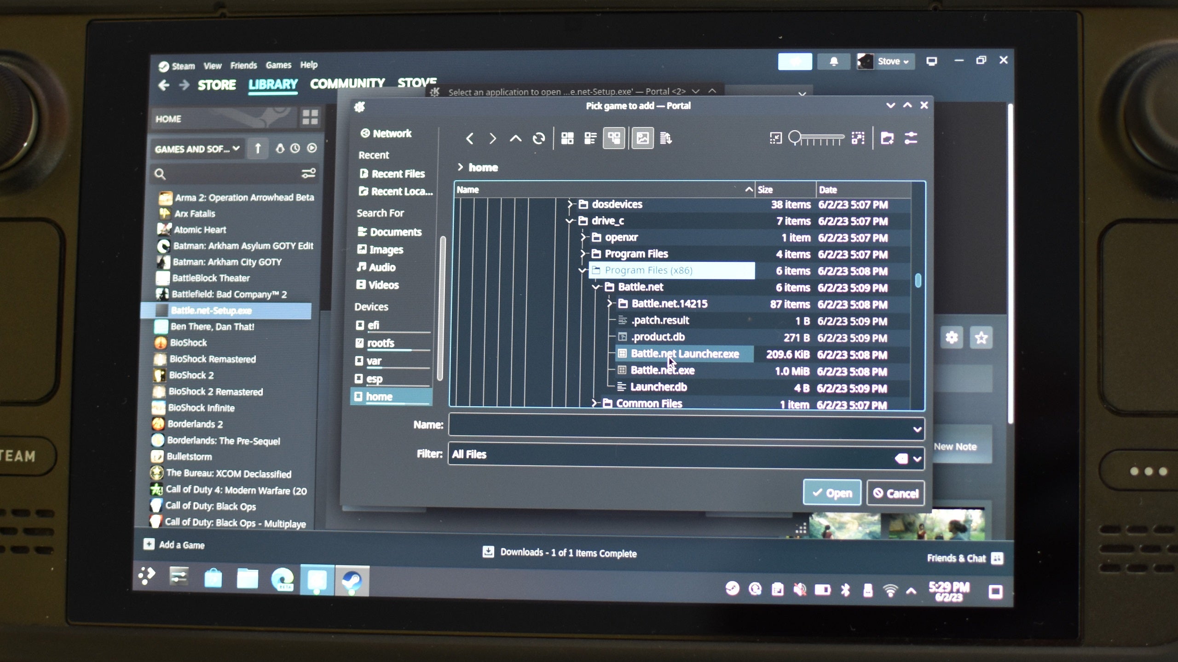Toggle the file preview button

(642, 138)
